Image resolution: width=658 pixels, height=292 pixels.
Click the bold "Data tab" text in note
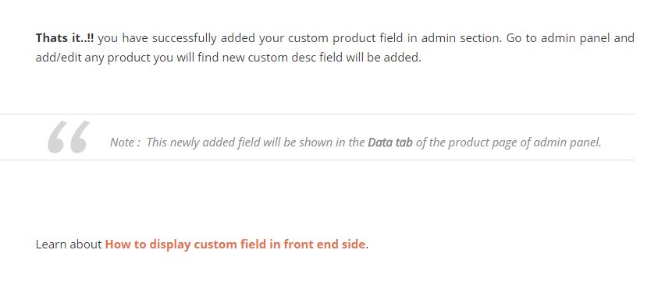pos(390,142)
